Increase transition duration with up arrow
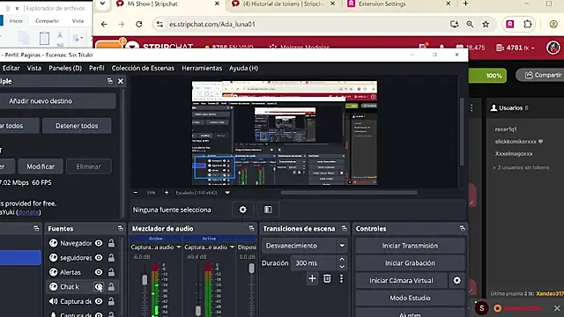Viewport: 564px width, 317px height. [342, 259]
